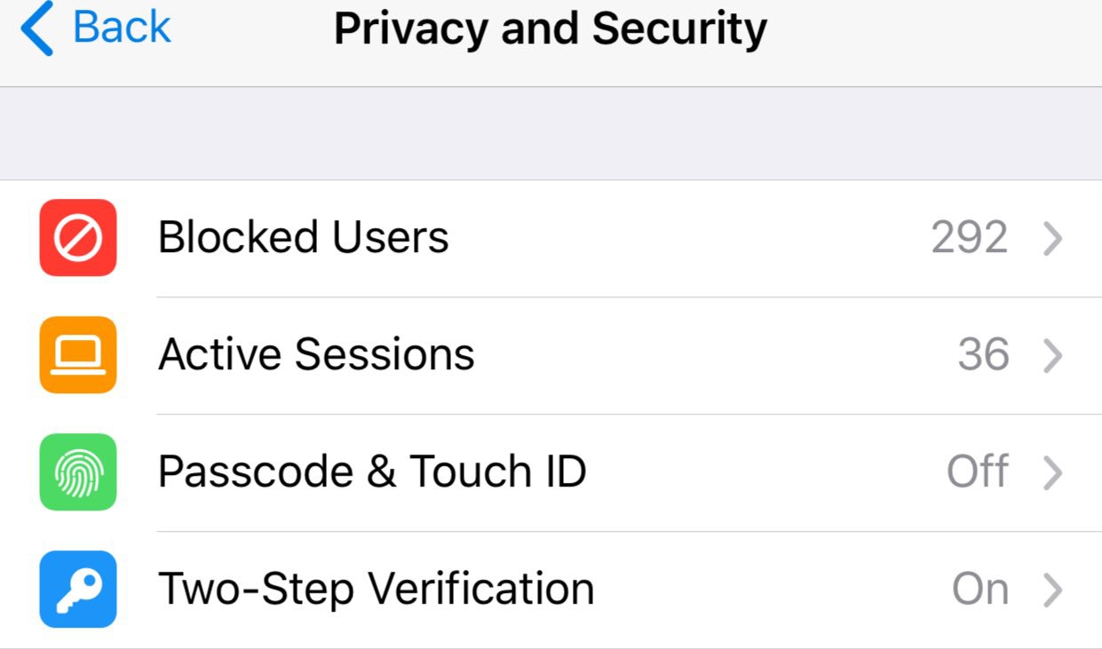Expand the Passcode & Touch ID chevron
The width and height of the screenshot is (1102, 649).
(x=1053, y=473)
